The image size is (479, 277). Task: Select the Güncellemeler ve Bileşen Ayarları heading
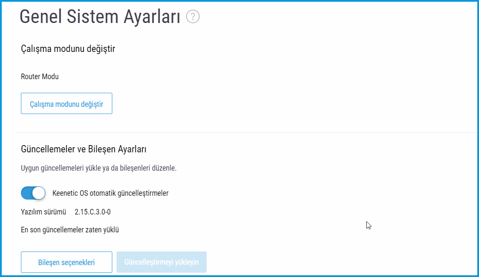pyautogui.click(x=84, y=149)
